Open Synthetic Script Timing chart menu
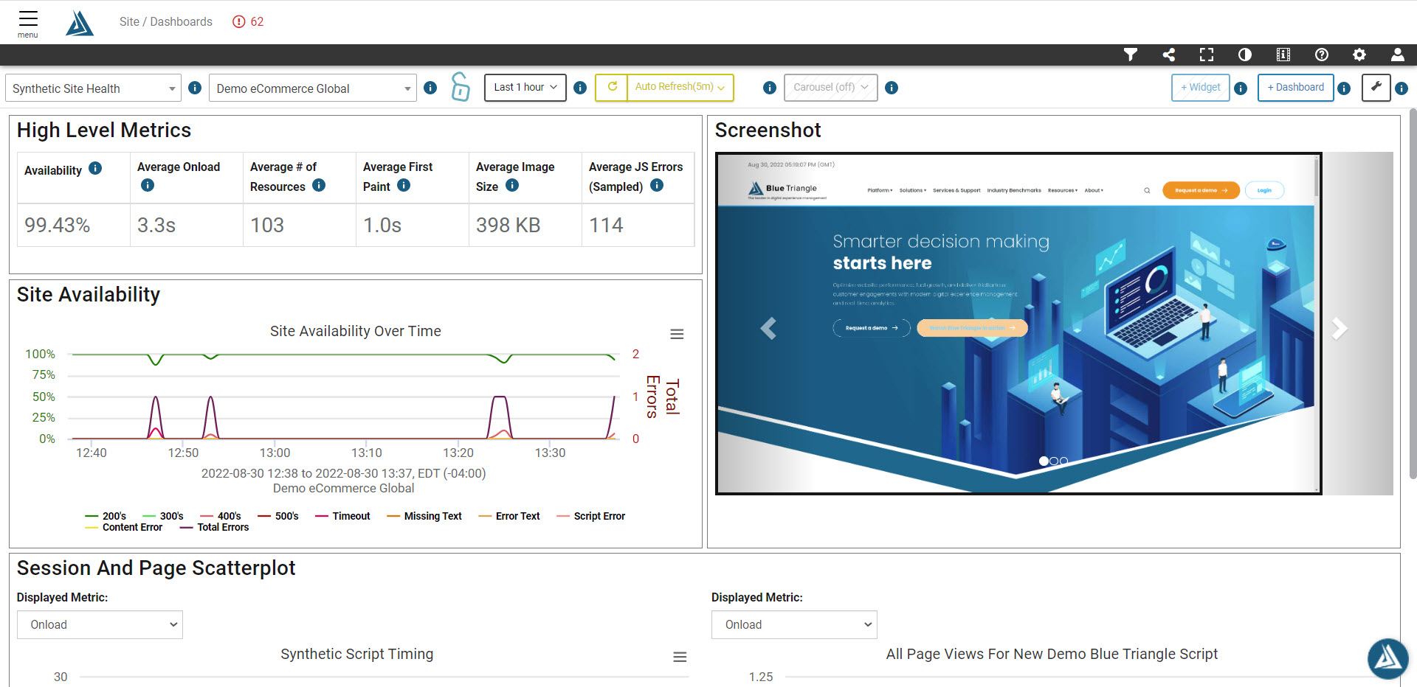Image resolution: width=1417 pixels, height=687 pixels. point(680,657)
